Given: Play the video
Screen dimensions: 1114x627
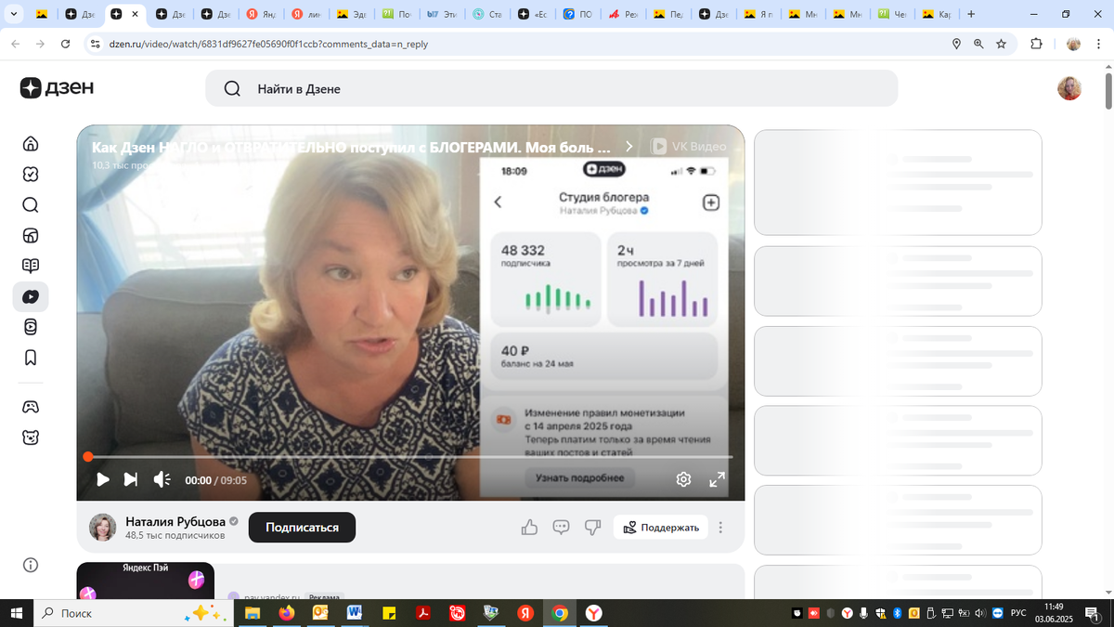Looking at the screenshot, I should click(103, 479).
